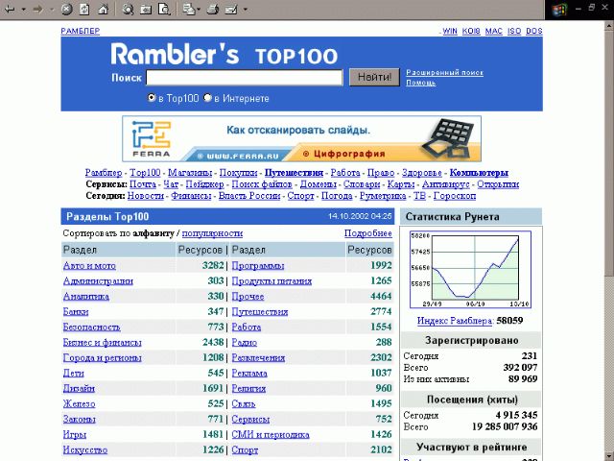Screen dimensions: 614x461
Task: Go forward with the browser Forward arrow
Action: tap(38, 10)
